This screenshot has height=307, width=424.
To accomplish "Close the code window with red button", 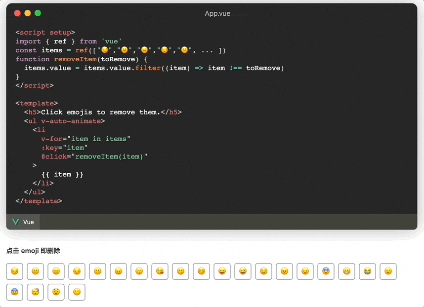I will pos(17,13).
